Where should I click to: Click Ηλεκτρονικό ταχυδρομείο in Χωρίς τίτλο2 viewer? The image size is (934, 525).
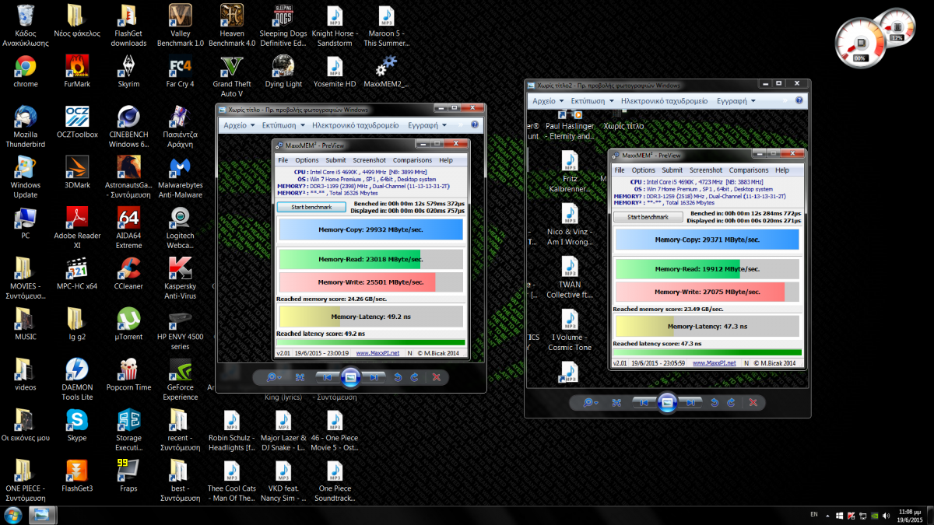pyautogui.click(x=665, y=100)
